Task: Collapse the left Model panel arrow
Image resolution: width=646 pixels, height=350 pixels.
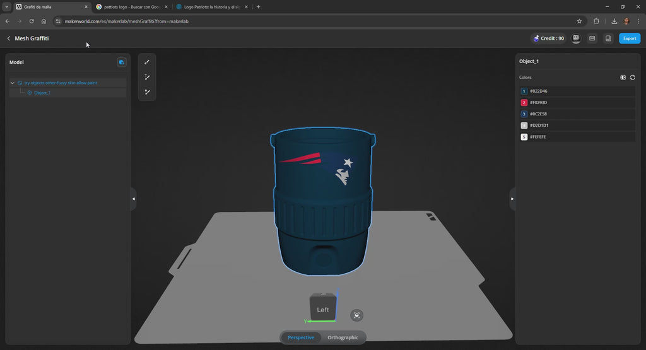Action: [x=134, y=199]
